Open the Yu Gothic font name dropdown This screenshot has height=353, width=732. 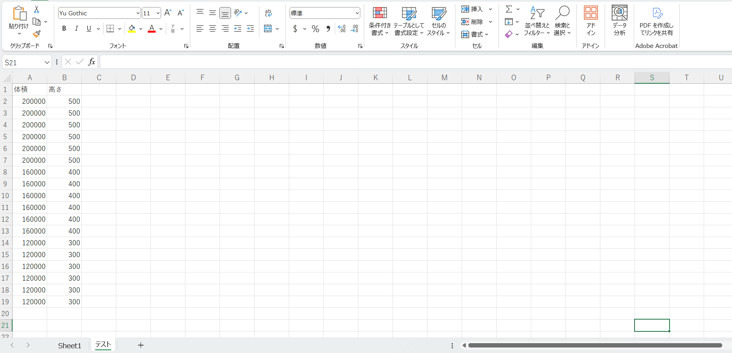(x=138, y=13)
